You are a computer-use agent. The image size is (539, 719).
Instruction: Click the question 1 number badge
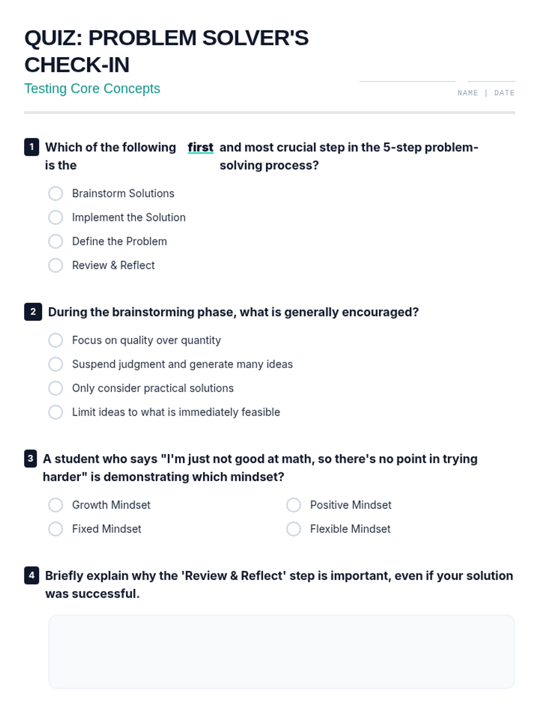pyautogui.click(x=31, y=147)
